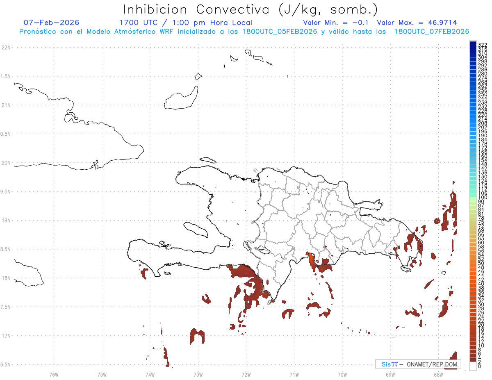Viewport: 492px width, 380px height.
Task: Click the white 0 swatch on the colorbar
Action: [x=473, y=366]
